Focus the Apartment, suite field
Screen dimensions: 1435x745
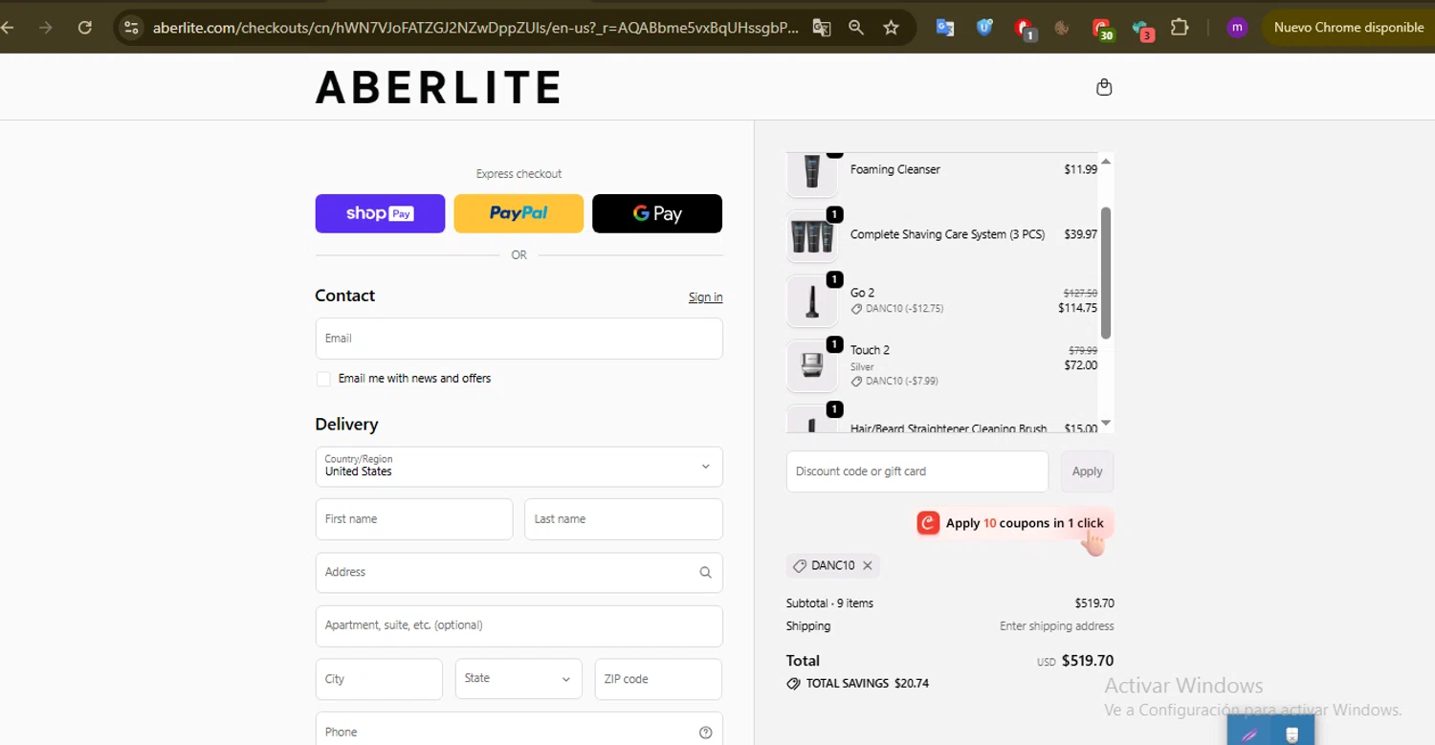click(519, 625)
